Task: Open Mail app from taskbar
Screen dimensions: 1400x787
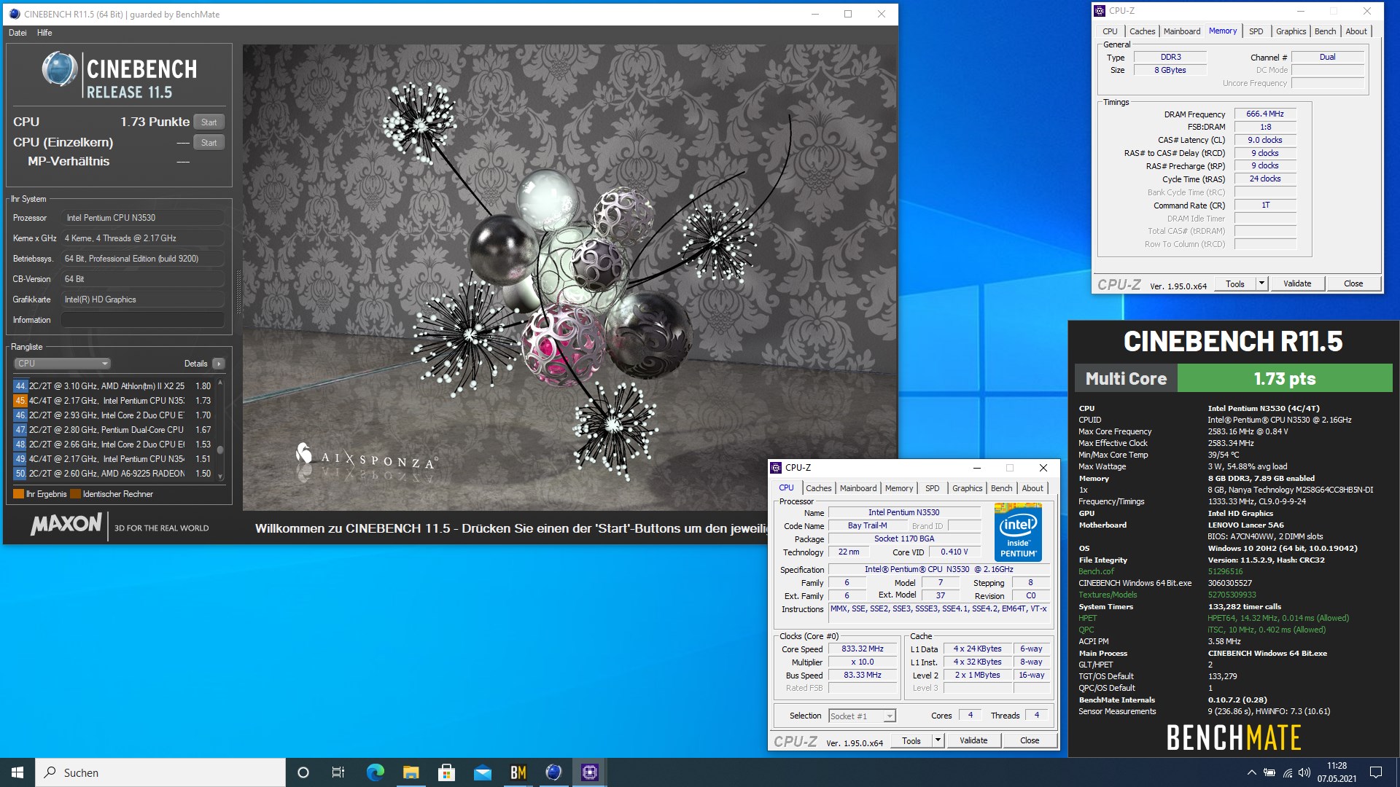Action: [x=482, y=772]
